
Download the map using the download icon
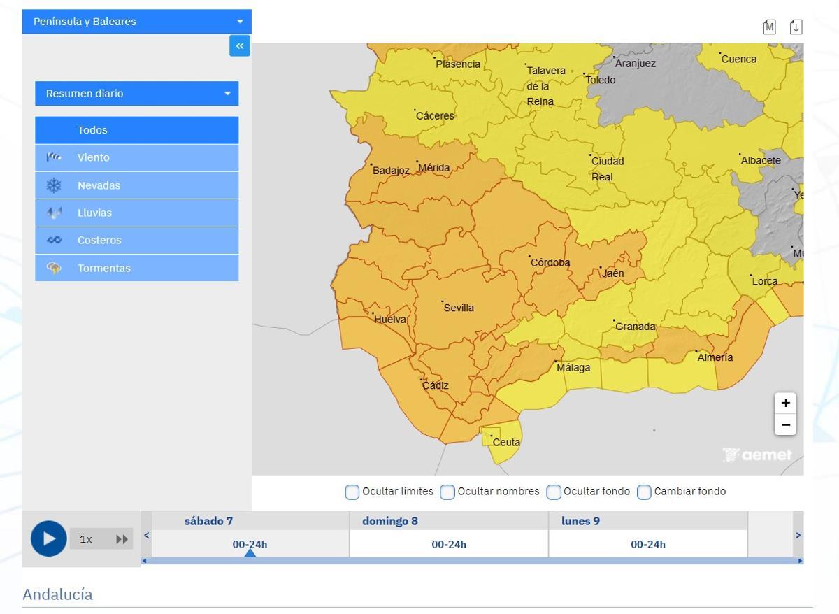(x=796, y=26)
